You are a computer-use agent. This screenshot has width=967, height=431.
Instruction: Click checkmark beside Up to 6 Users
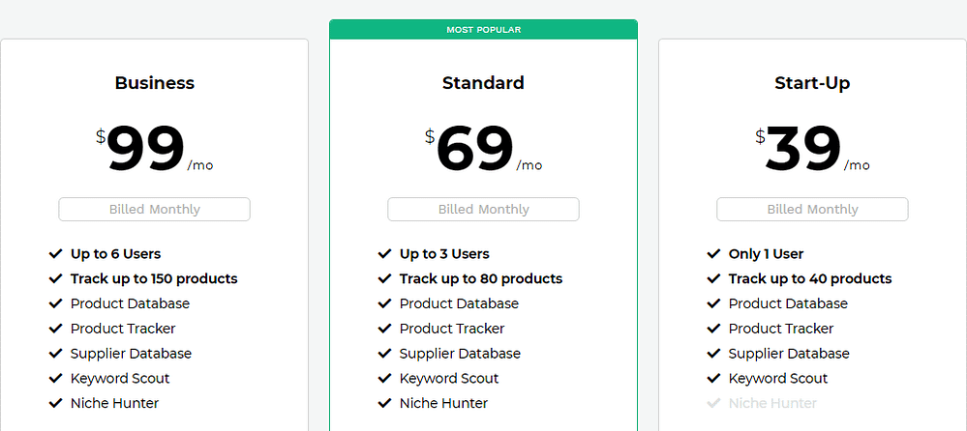point(55,254)
